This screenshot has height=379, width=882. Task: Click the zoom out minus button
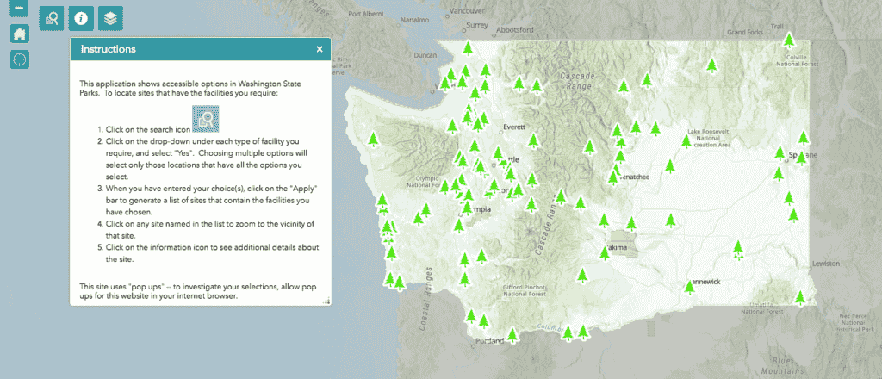coord(20,9)
